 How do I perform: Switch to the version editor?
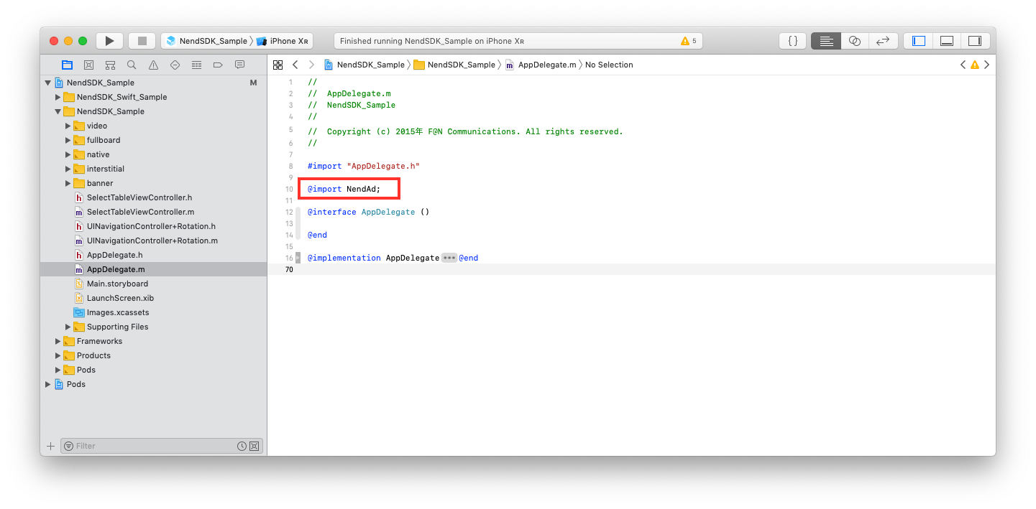(883, 41)
